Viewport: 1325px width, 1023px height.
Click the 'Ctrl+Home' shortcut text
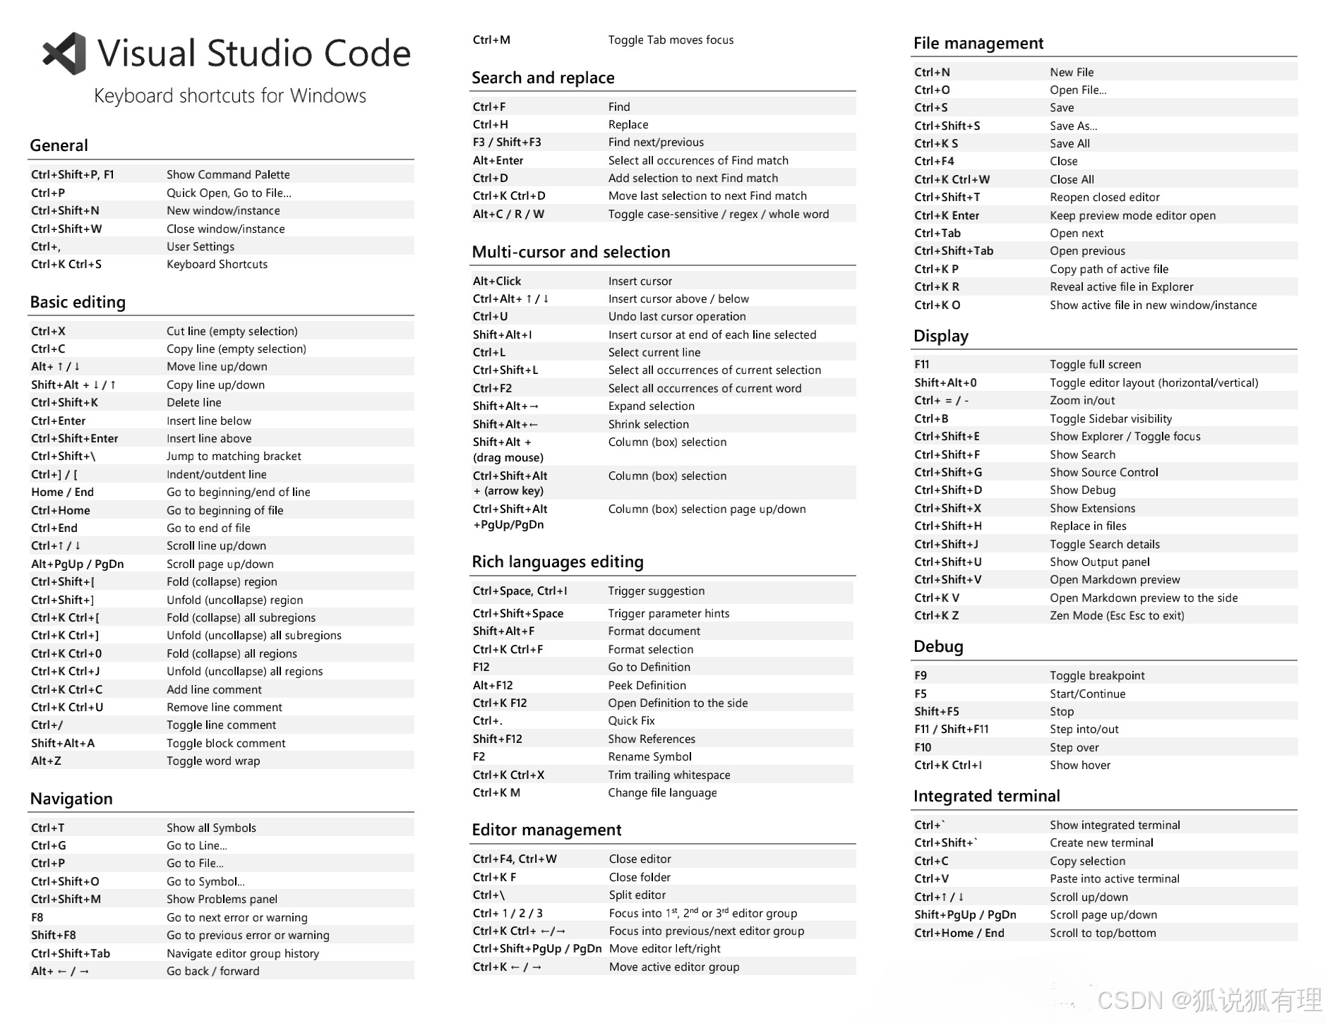(x=60, y=510)
